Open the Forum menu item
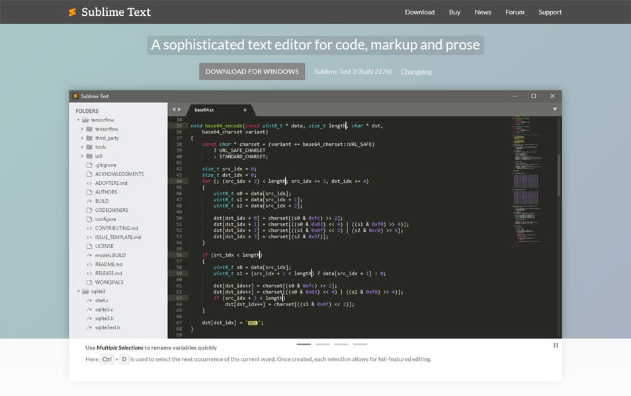 pyautogui.click(x=515, y=12)
